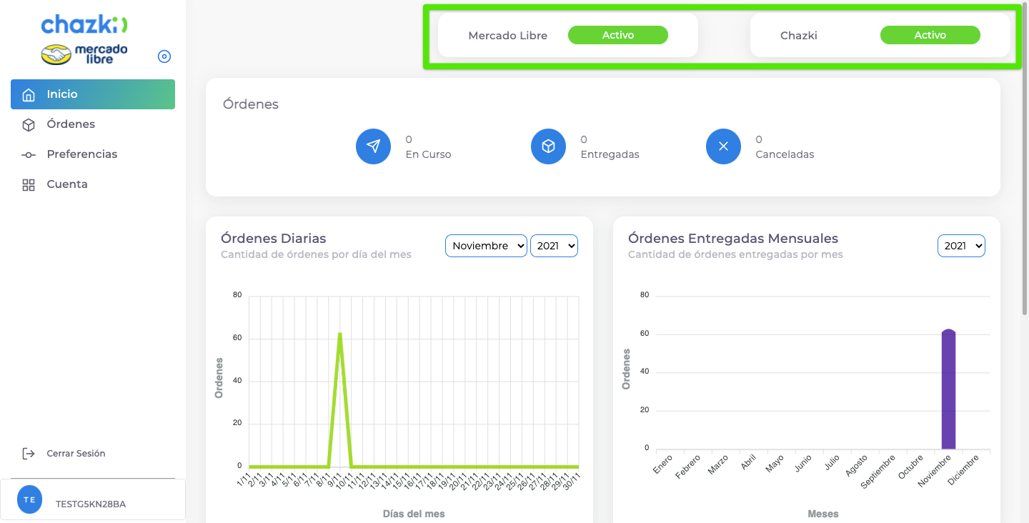1029x523 pixels.
Task: Click the Canceladas X icon
Action: pyautogui.click(x=723, y=146)
